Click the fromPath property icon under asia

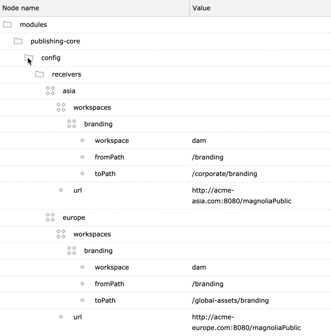coord(83,157)
